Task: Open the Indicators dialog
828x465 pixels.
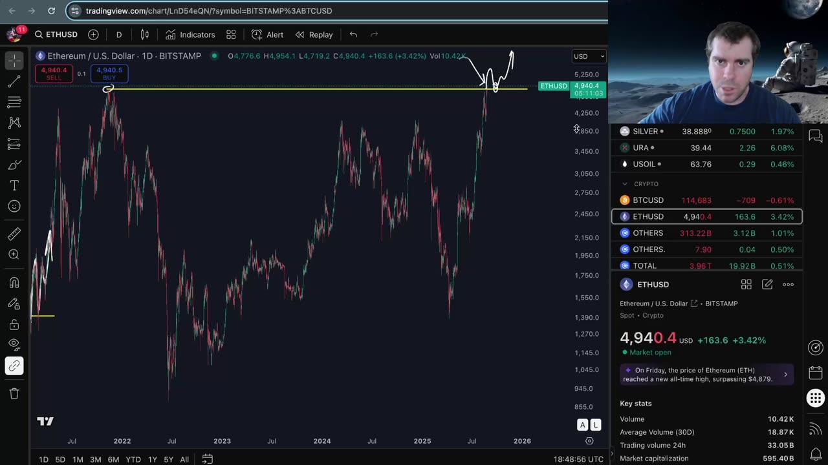Action: click(x=190, y=35)
